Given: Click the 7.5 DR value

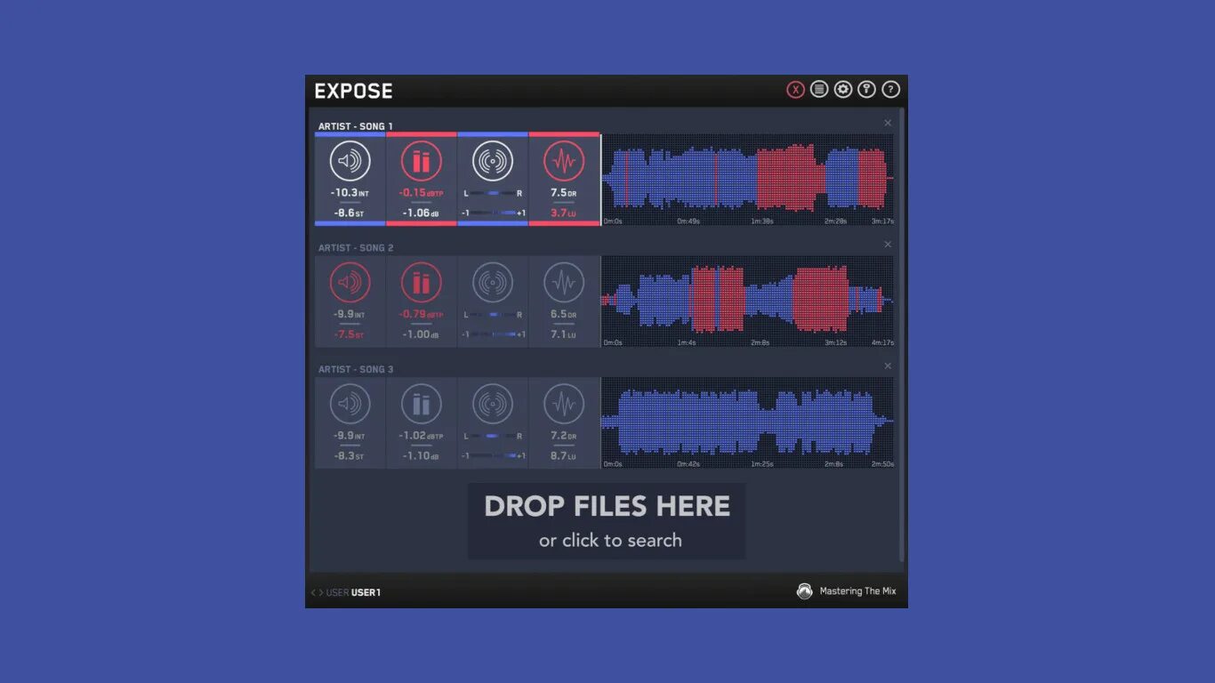Looking at the screenshot, I should tap(564, 193).
